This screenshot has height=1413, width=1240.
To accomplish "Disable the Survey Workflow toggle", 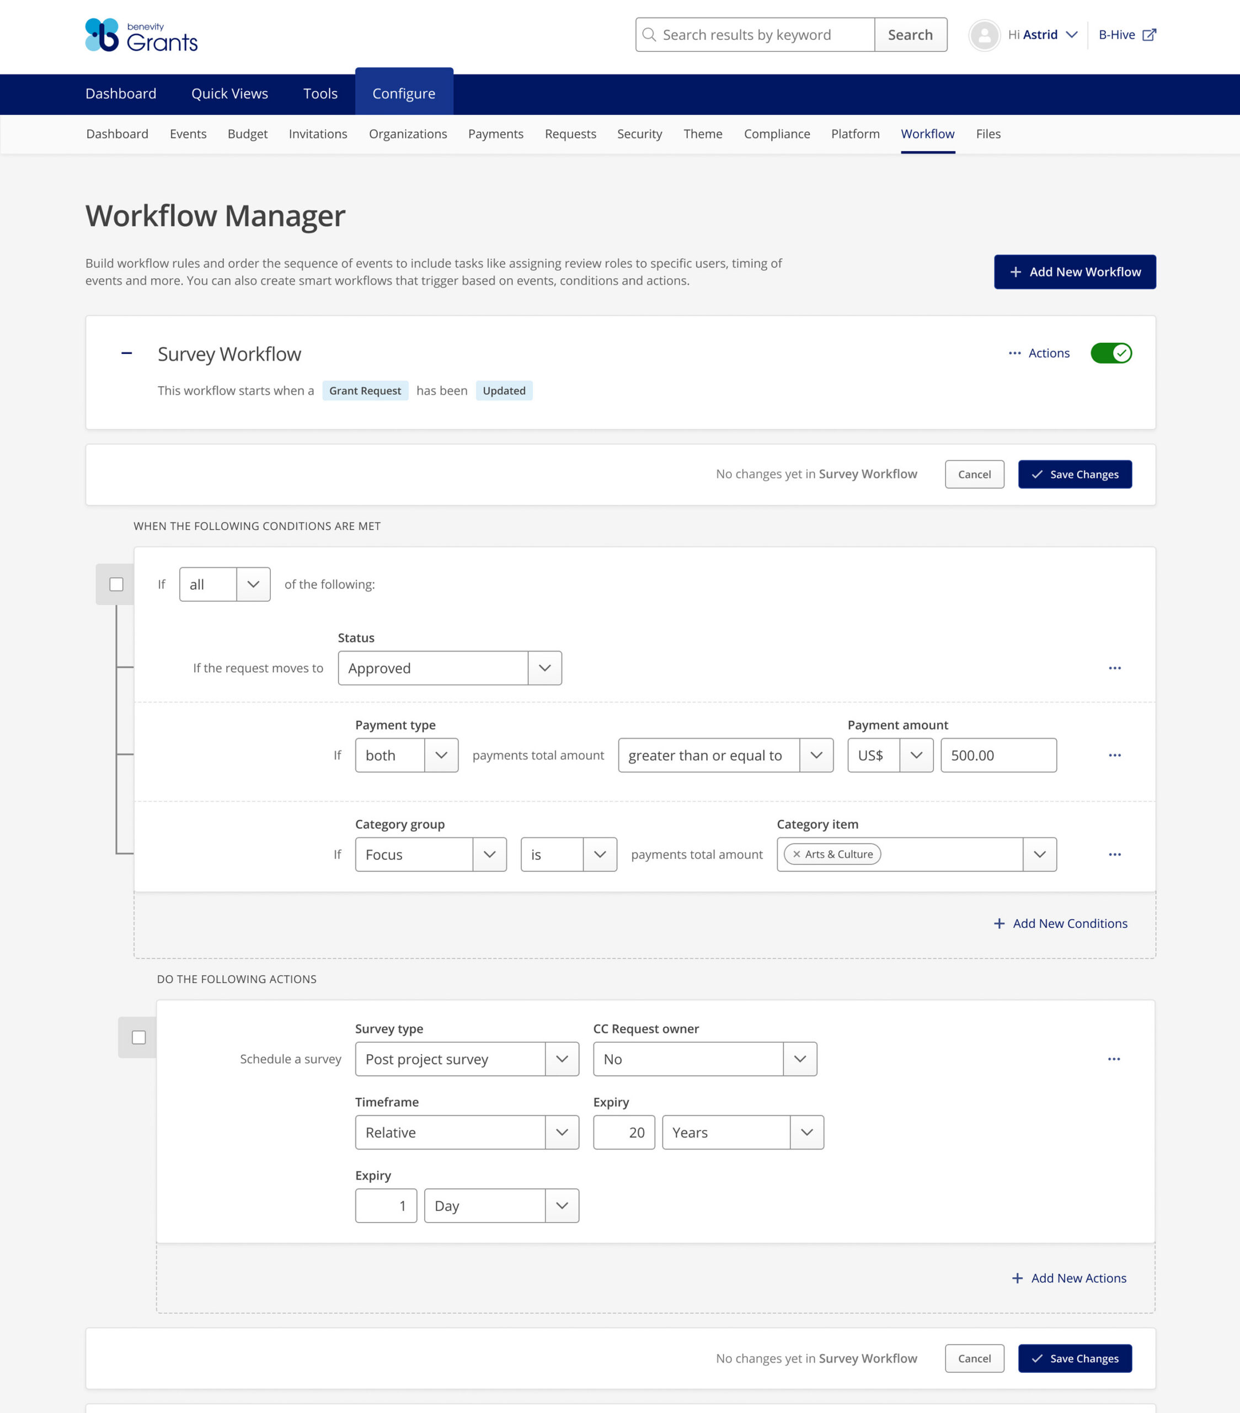I will pos(1111,353).
